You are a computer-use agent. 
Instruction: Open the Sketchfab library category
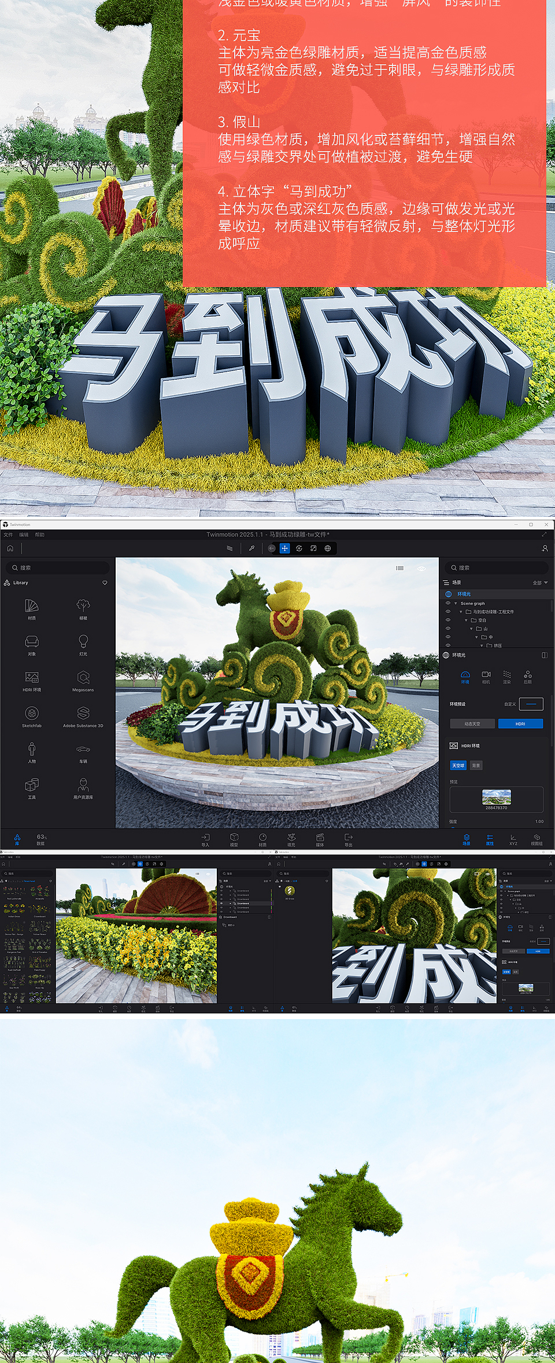coord(32,717)
